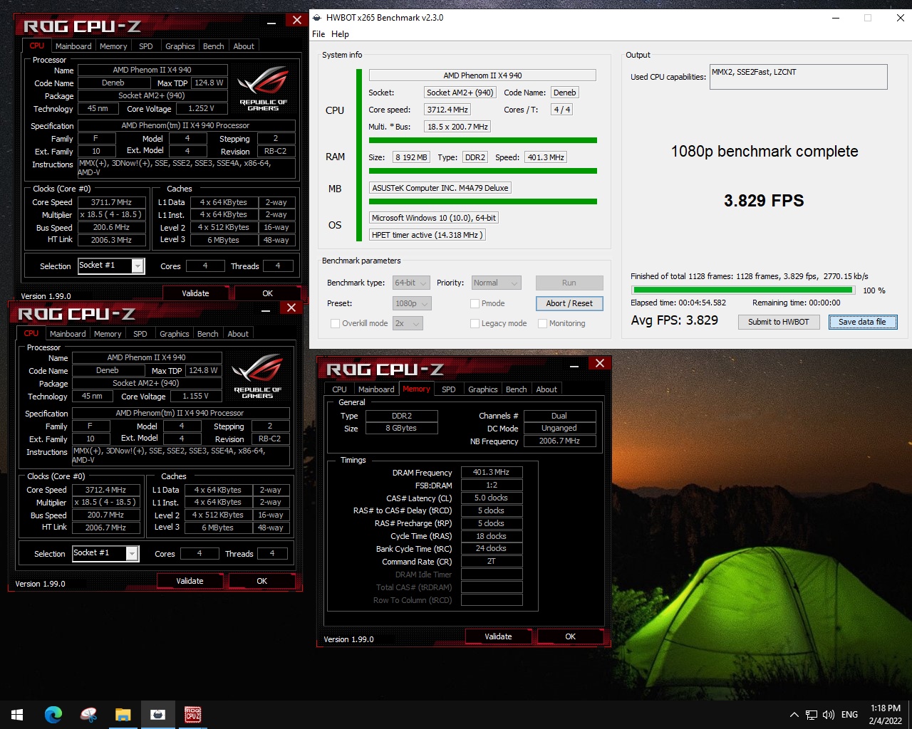Click Validate in the Memory CPU-Z window
This screenshot has height=729, width=912.
[498, 636]
